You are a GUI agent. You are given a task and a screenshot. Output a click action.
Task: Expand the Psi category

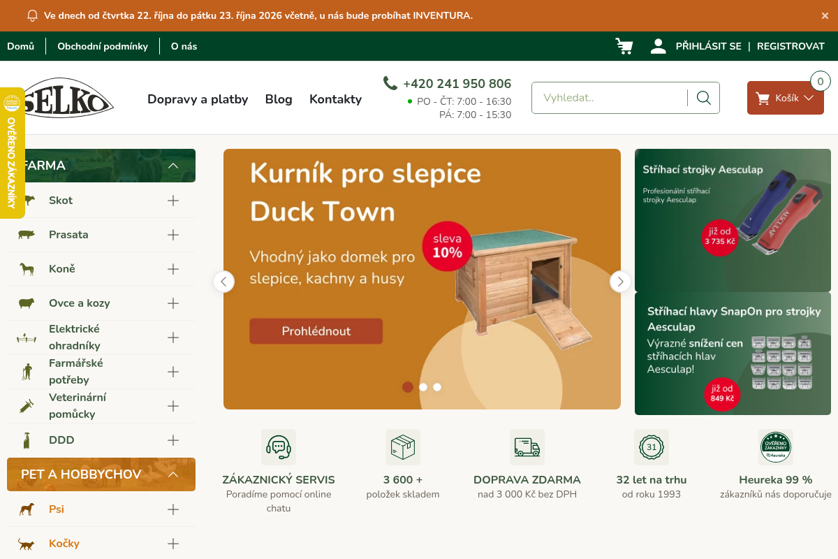(173, 509)
